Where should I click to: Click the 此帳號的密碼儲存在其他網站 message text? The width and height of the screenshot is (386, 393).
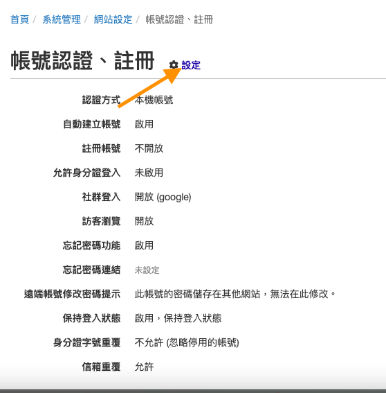(x=235, y=294)
